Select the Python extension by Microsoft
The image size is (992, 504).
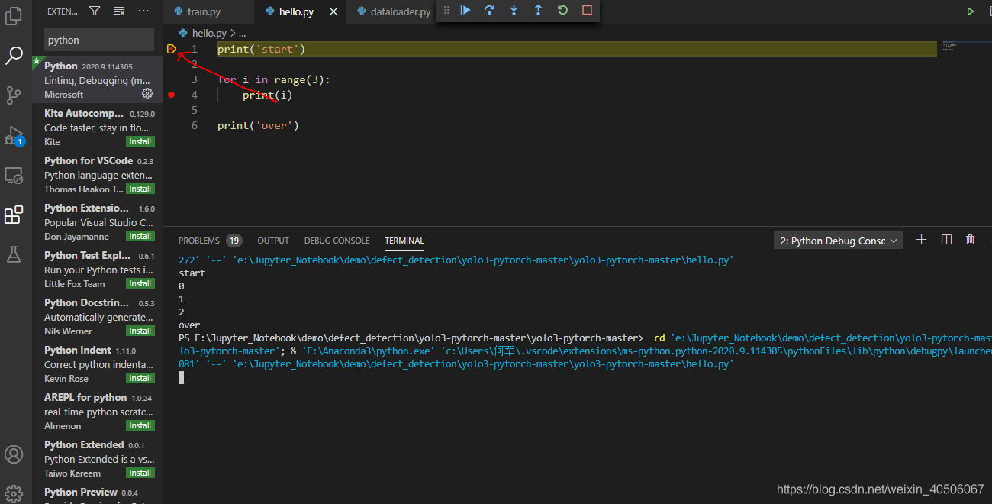click(x=98, y=79)
